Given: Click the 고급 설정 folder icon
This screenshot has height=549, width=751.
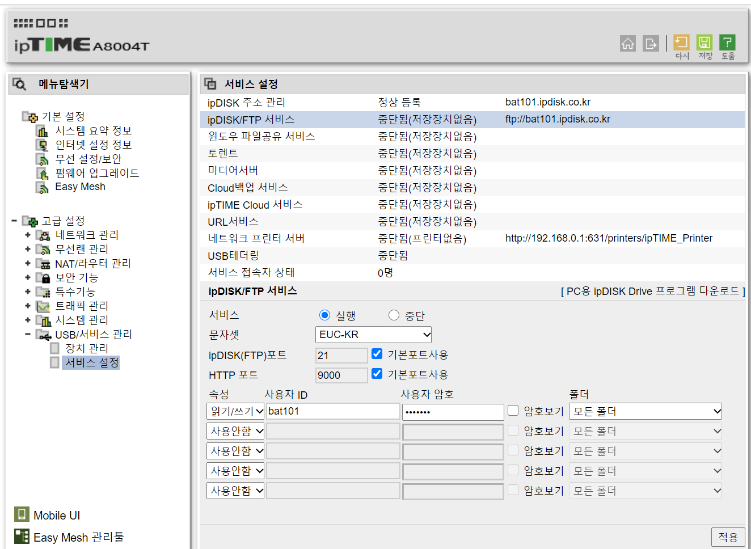Looking at the screenshot, I should [30, 221].
